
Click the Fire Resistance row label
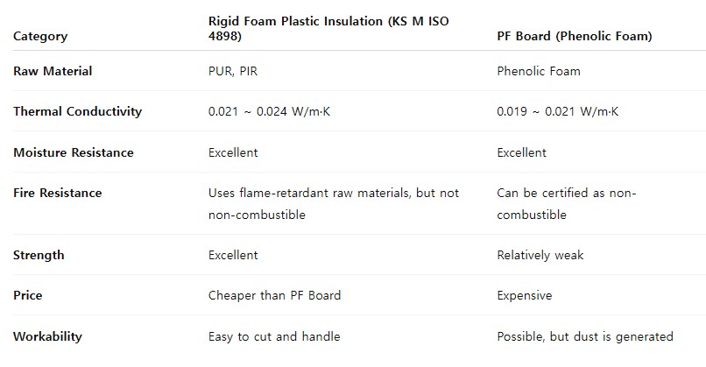57,193
